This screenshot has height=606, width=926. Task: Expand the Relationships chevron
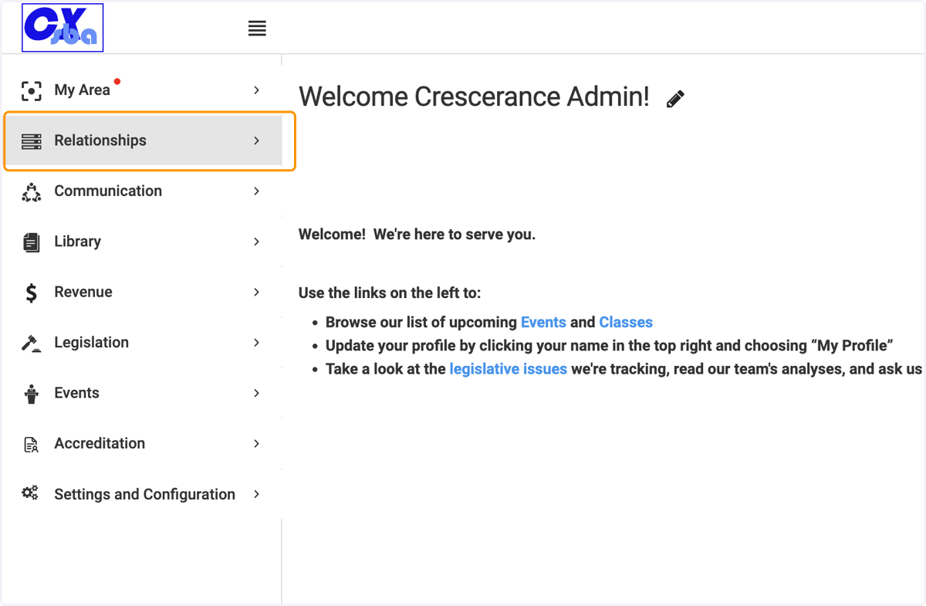(x=256, y=140)
